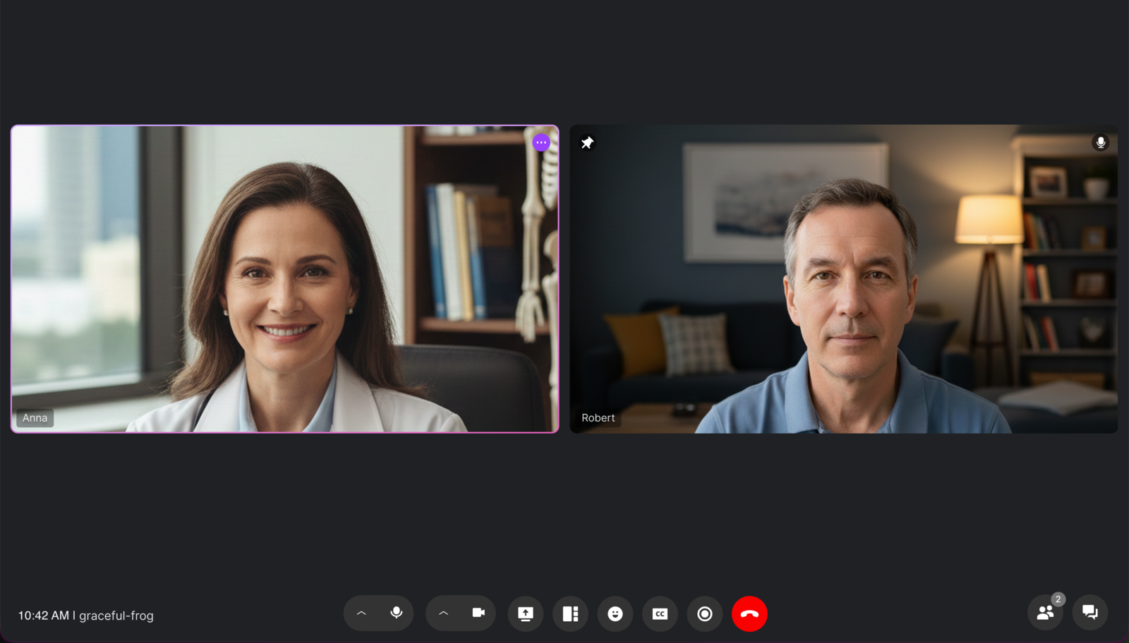Select Robert's name label

[x=598, y=417]
